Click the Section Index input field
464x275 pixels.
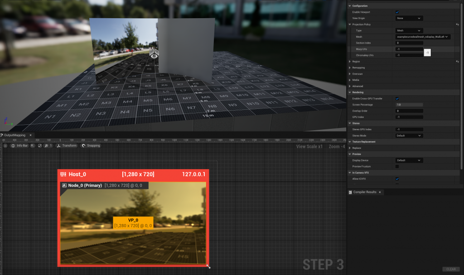409,43
